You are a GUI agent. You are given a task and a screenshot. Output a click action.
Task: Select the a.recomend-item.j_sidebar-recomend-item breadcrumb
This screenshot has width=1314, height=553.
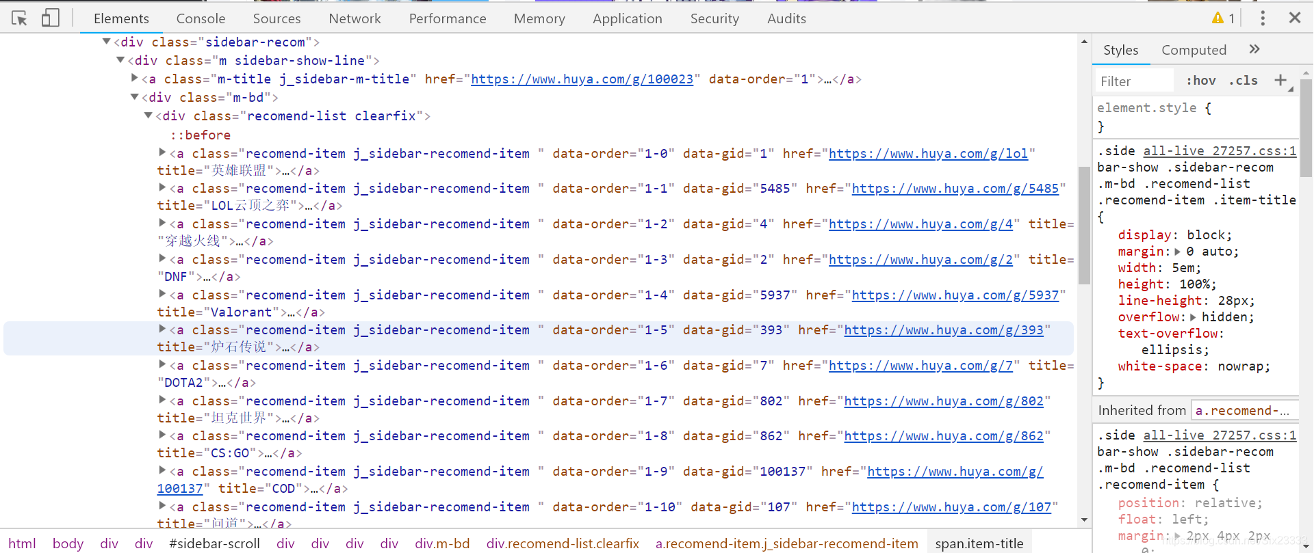(787, 543)
